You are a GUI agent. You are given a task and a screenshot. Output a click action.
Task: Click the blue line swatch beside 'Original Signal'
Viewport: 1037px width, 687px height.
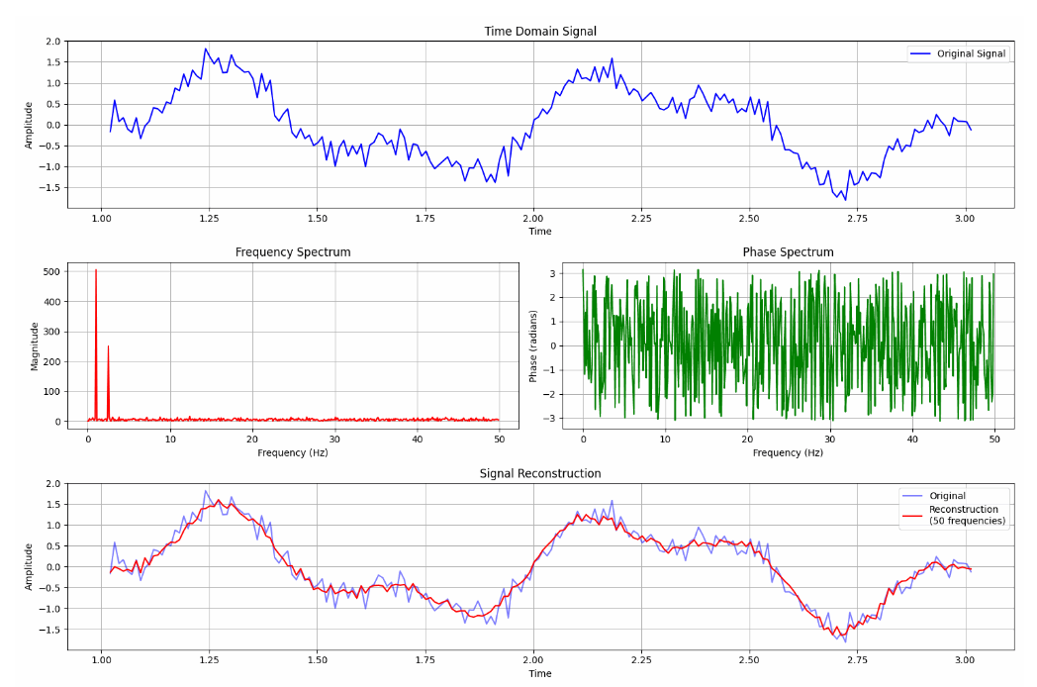coord(920,53)
